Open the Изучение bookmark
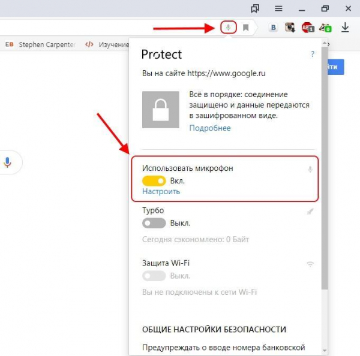The width and height of the screenshot is (360, 356). click(113, 44)
